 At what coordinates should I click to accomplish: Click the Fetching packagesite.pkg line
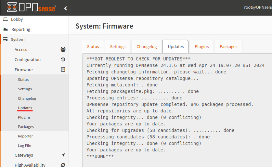click(143, 91)
